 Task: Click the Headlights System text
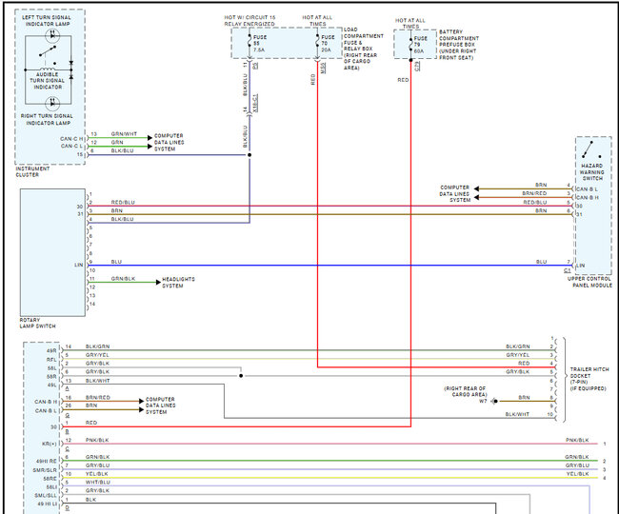click(178, 283)
